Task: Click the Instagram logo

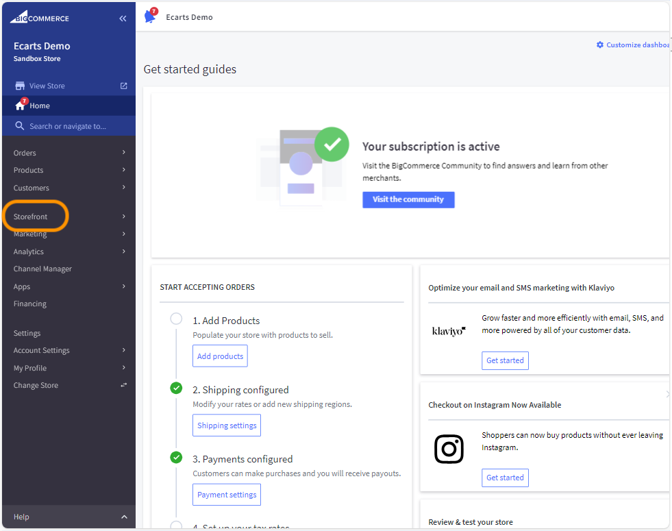Action: 449,449
